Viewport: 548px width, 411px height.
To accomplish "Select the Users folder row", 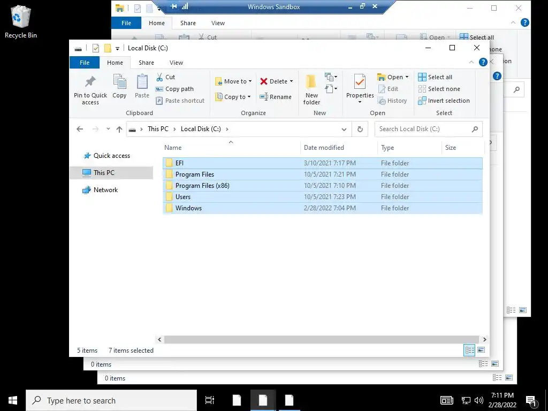I will tap(322, 197).
